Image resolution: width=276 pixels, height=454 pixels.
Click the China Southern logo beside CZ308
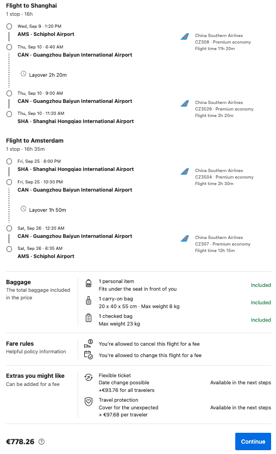pos(185,36)
